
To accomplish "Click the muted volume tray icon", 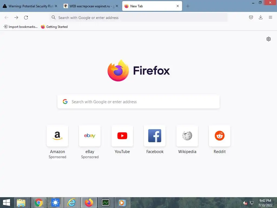I will tap(245, 203).
